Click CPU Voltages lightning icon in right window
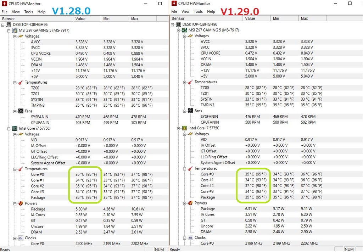The height and width of the screenshot is (252, 363). click(x=190, y=134)
